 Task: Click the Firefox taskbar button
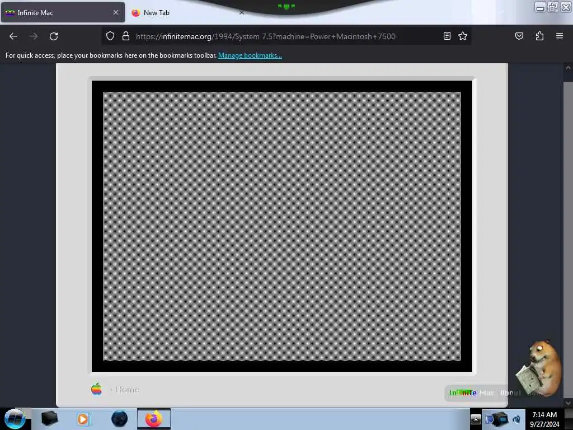point(154,419)
